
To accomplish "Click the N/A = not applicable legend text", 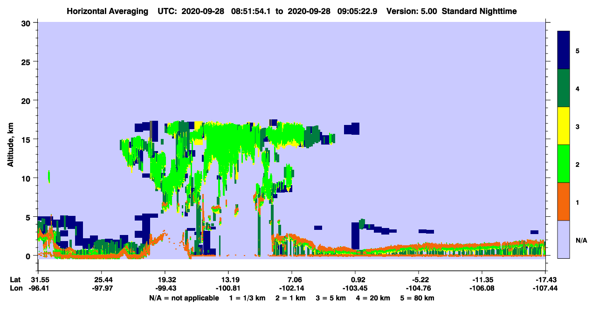I will (184, 298).
